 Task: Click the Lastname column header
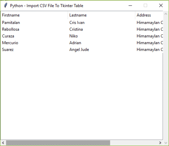click(101, 15)
